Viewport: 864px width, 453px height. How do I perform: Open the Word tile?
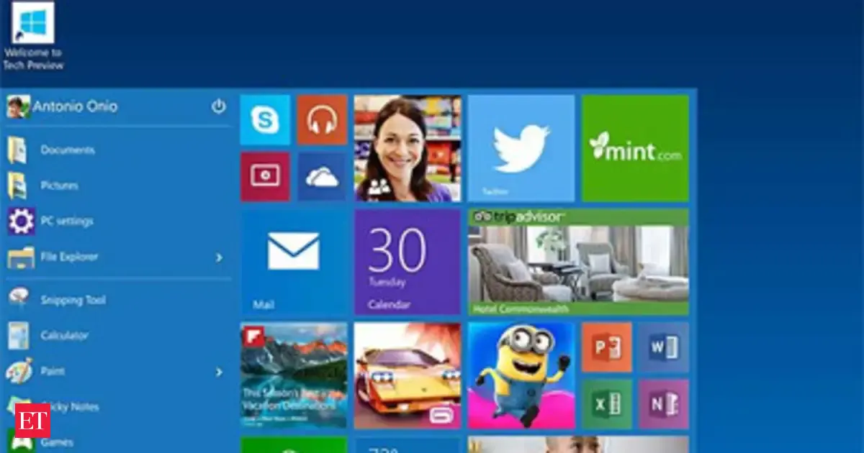[663, 347]
